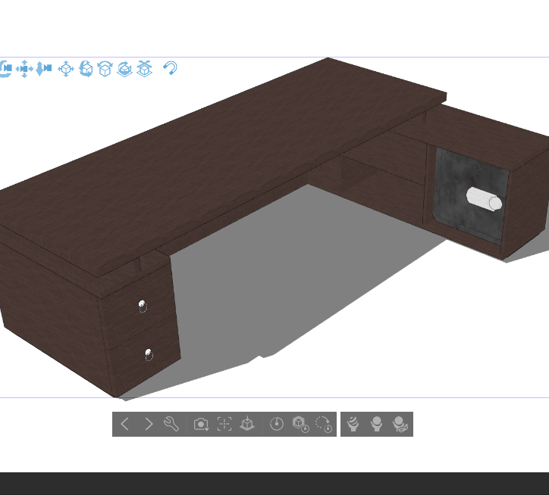Open the camera snapshot dropdown
The height and width of the screenshot is (495, 549).
(201, 424)
